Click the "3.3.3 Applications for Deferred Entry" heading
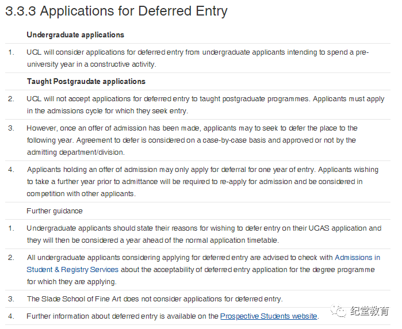This screenshot has height=329, width=402. tap(116, 11)
